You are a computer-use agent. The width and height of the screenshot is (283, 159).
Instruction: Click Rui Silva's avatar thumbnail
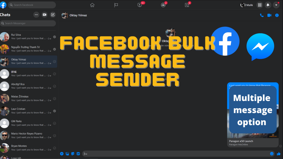[5, 37]
